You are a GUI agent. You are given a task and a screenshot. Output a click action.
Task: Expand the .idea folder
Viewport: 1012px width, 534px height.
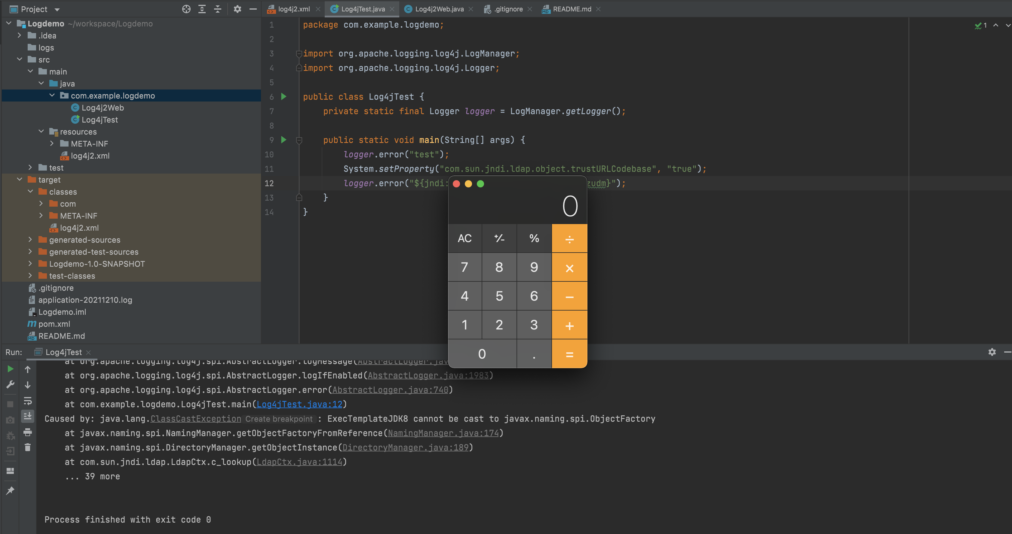pyautogui.click(x=19, y=35)
